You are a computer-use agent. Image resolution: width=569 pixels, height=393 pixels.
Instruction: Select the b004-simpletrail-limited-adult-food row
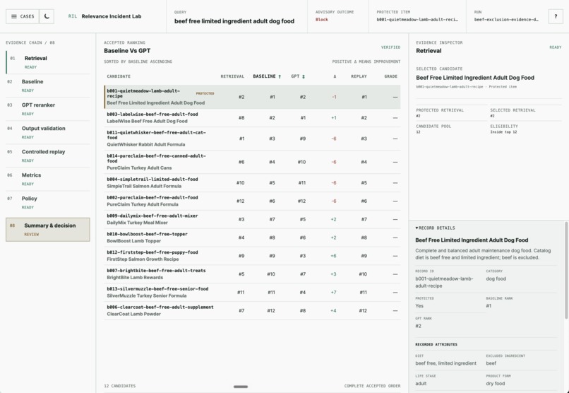(x=252, y=182)
